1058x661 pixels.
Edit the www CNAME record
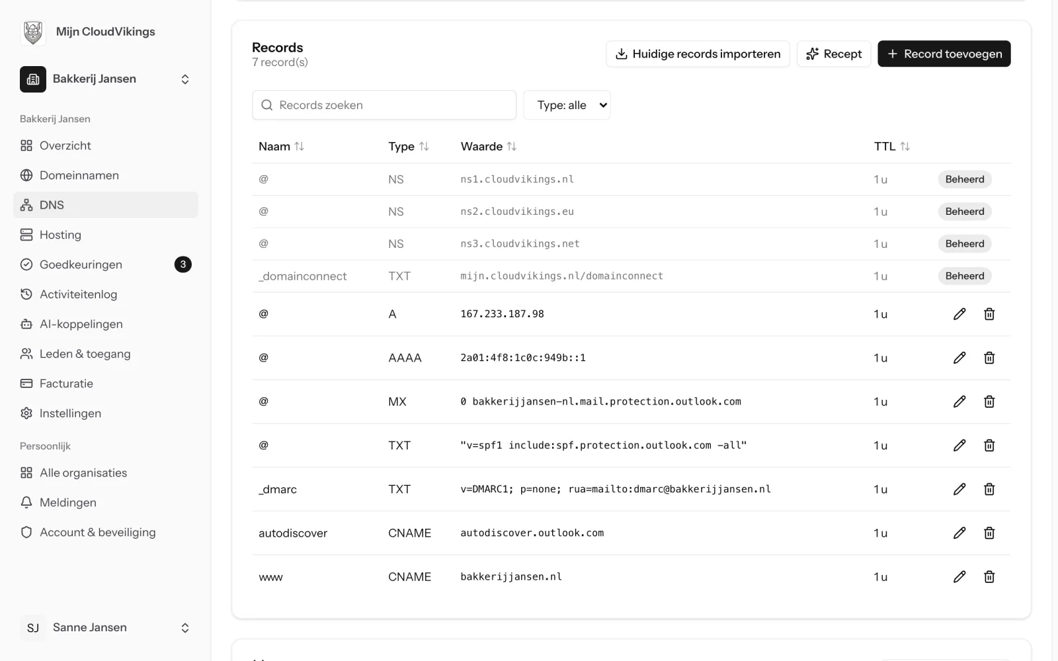[959, 577]
